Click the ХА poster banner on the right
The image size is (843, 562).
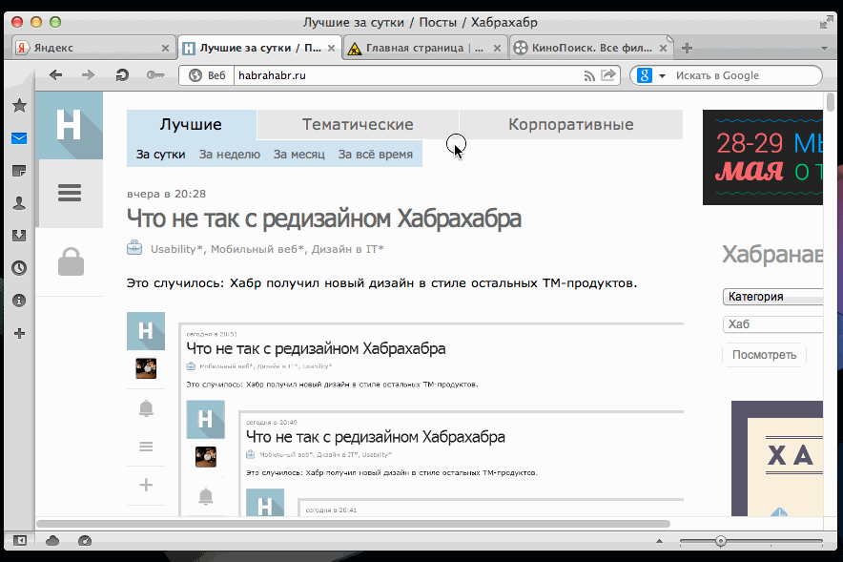(777, 458)
